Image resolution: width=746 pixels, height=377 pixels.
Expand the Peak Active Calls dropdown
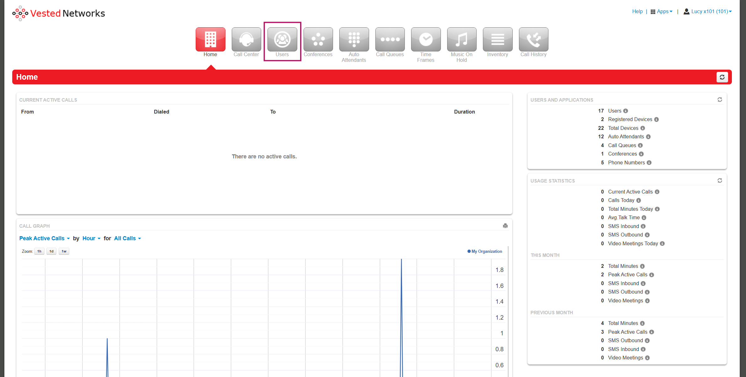click(x=45, y=238)
